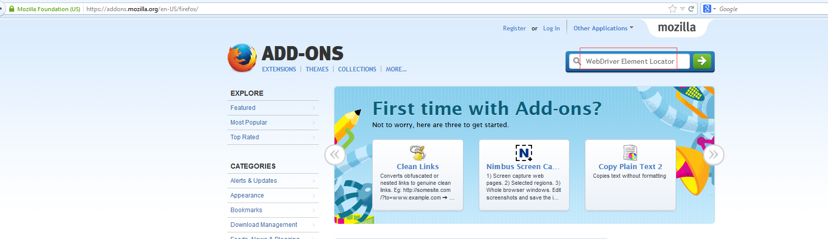Screen dimensions: 828x239
Task: Open the Download Management category
Action: point(273,225)
